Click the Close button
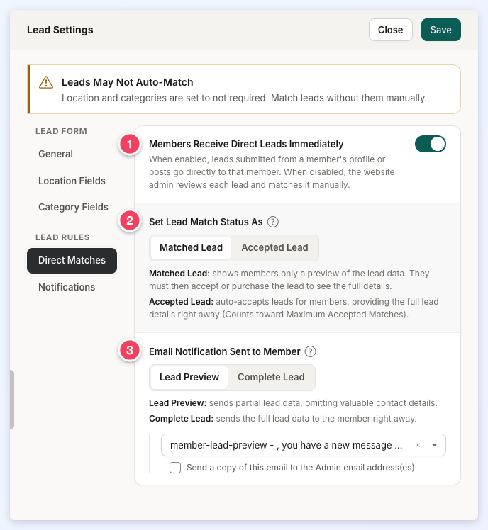The image size is (488, 530). [x=391, y=30]
